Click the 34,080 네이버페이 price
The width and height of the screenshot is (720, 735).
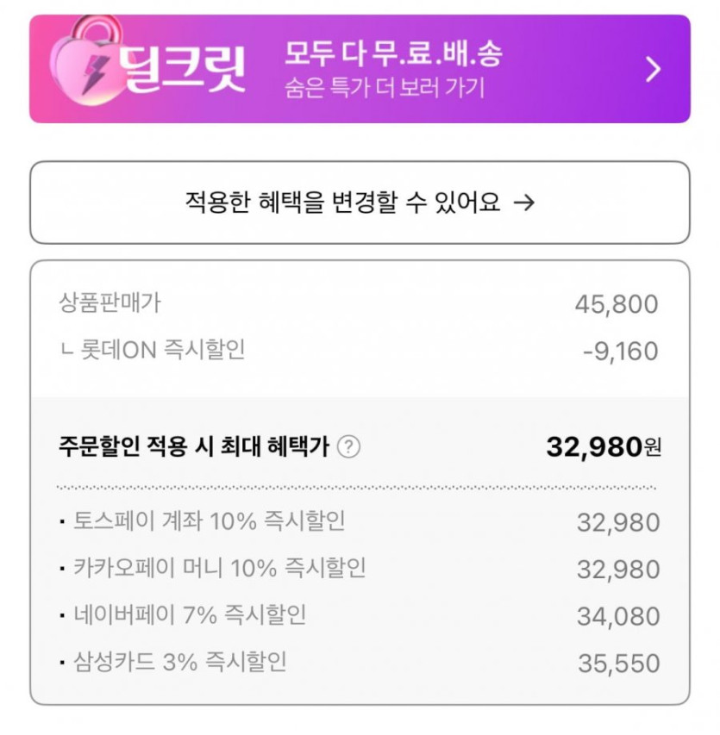pyautogui.click(x=618, y=617)
